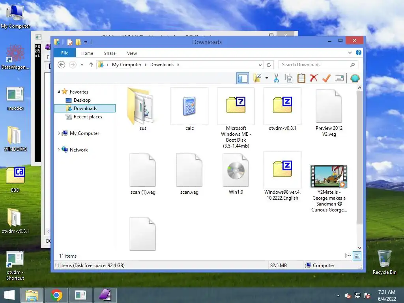Open the Windows Start button
The width and height of the screenshot is (404, 303).
pyautogui.click(x=9, y=295)
